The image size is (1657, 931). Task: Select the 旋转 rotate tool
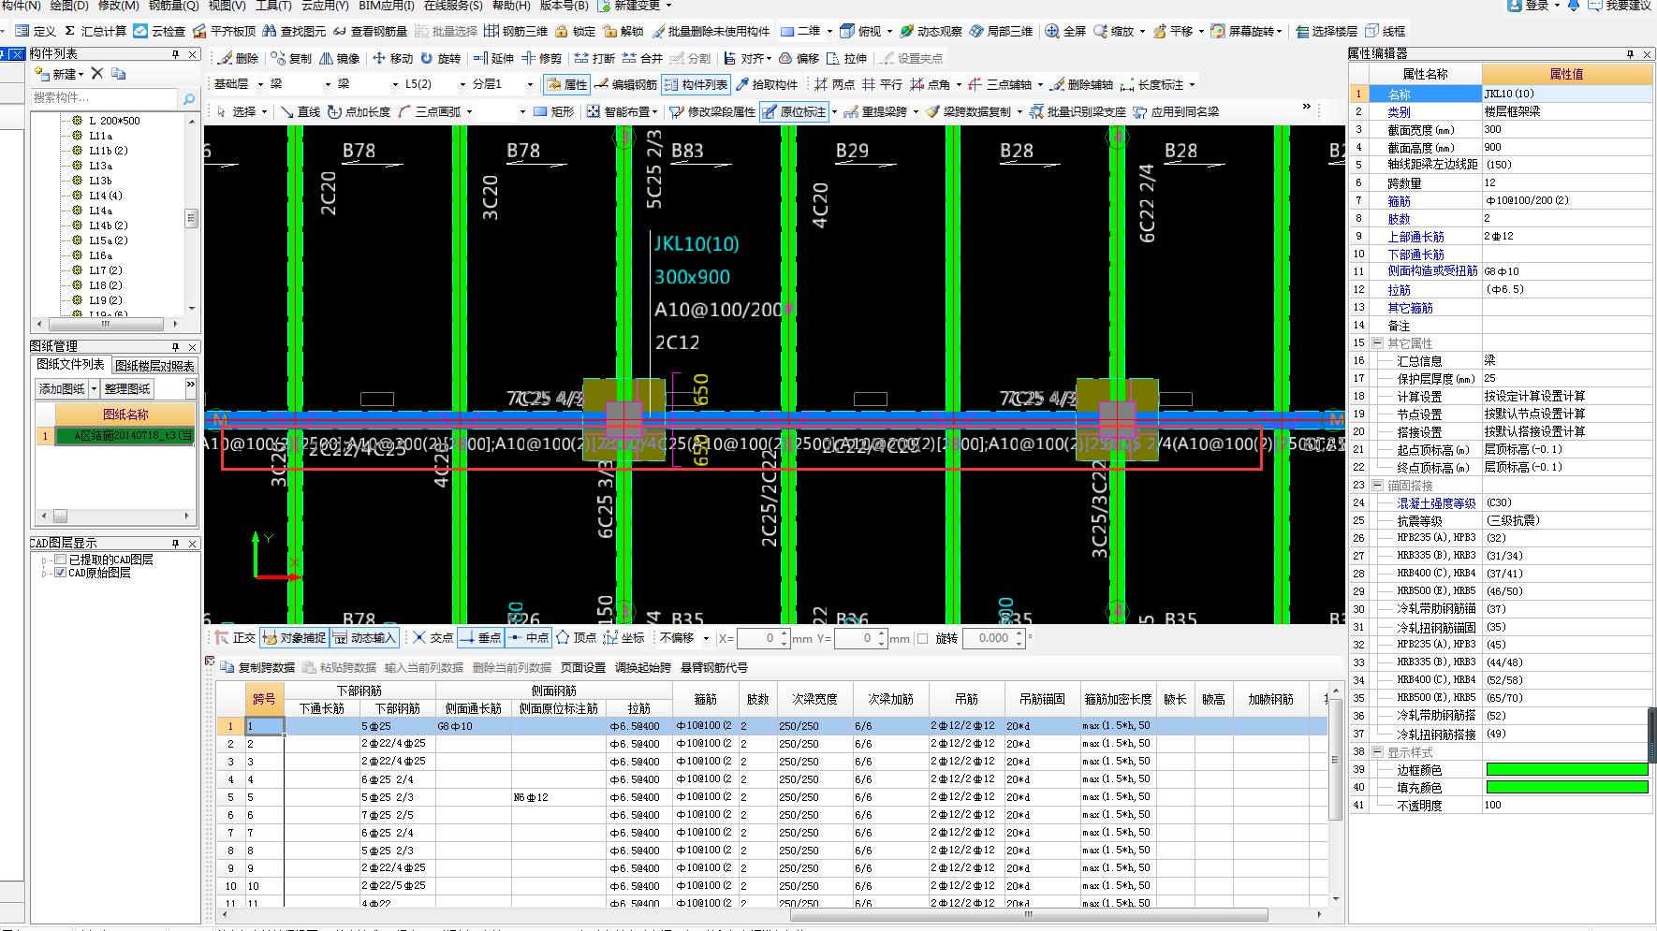pos(440,58)
